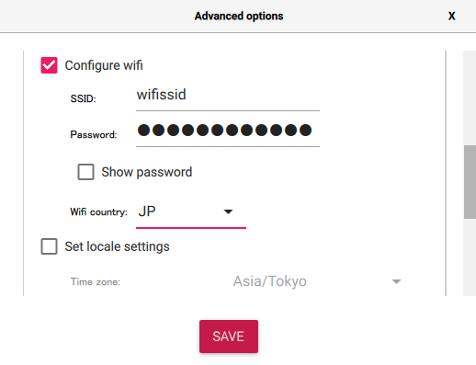Click scrollbar track above the thumb

[470, 98]
